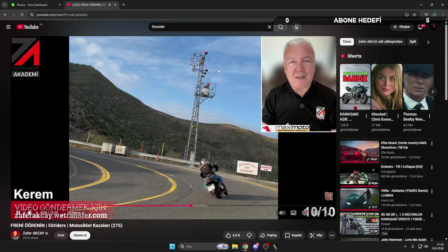Select Zafer AKCAY adlı yükleyiciden chip
This screenshot has height=252, width=448.
pyautogui.click(x=380, y=42)
